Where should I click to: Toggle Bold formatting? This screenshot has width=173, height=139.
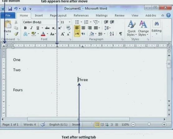pos(25,28)
